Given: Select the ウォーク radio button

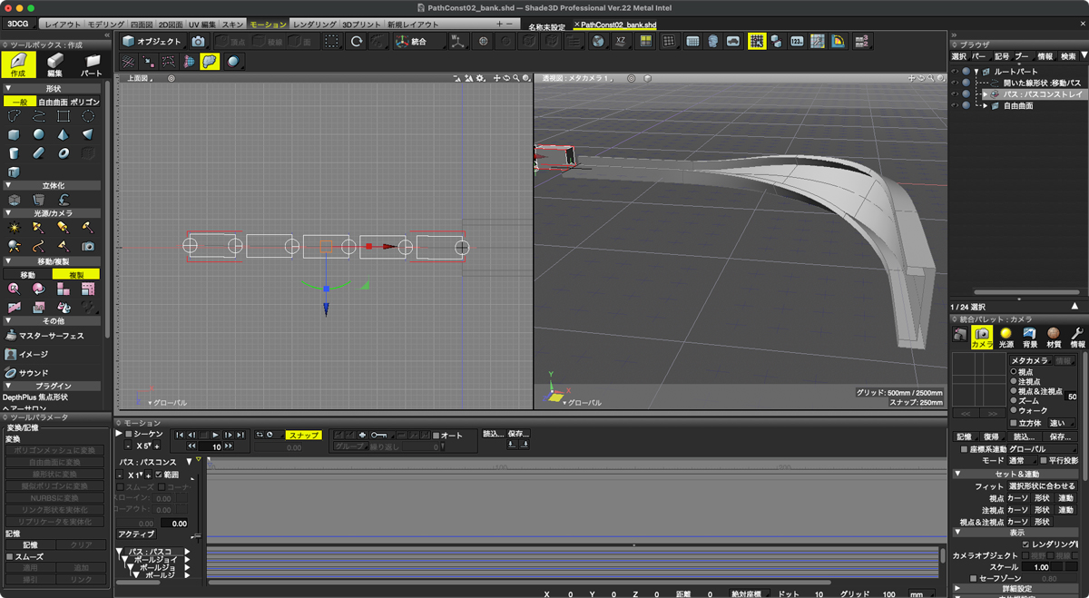Looking at the screenshot, I should pyautogui.click(x=1015, y=411).
